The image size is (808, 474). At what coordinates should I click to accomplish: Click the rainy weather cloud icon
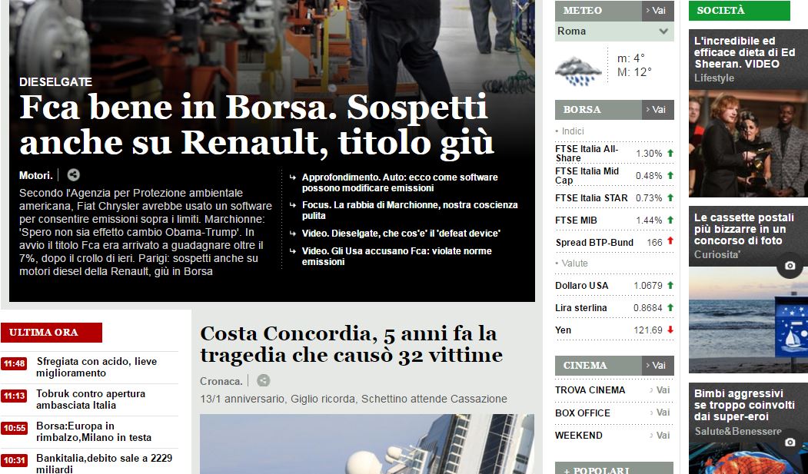coord(578,71)
